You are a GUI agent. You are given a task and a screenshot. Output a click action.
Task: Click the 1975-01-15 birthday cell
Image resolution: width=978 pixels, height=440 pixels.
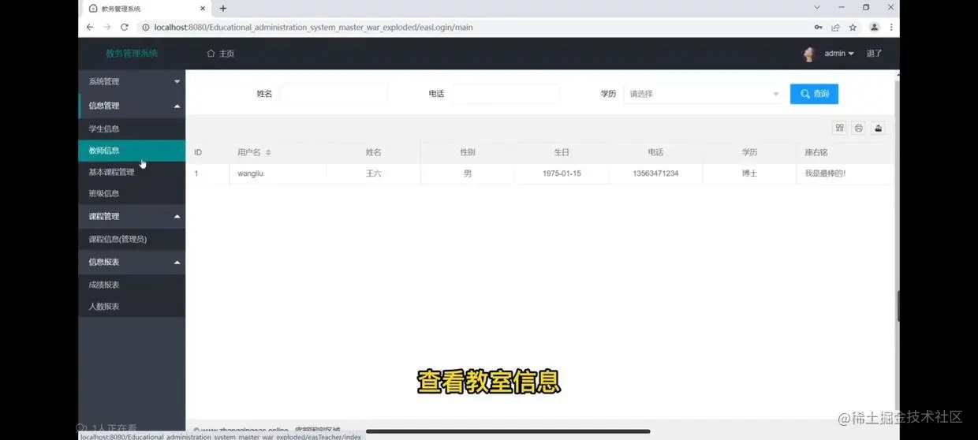pyautogui.click(x=562, y=173)
